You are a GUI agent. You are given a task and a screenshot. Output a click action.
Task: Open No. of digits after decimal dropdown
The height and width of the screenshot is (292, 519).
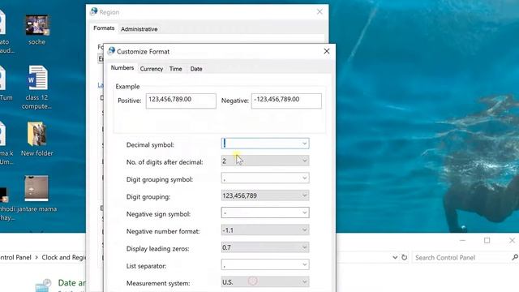(x=304, y=161)
